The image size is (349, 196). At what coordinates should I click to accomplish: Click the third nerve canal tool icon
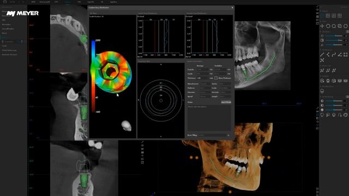click(334, 70)
